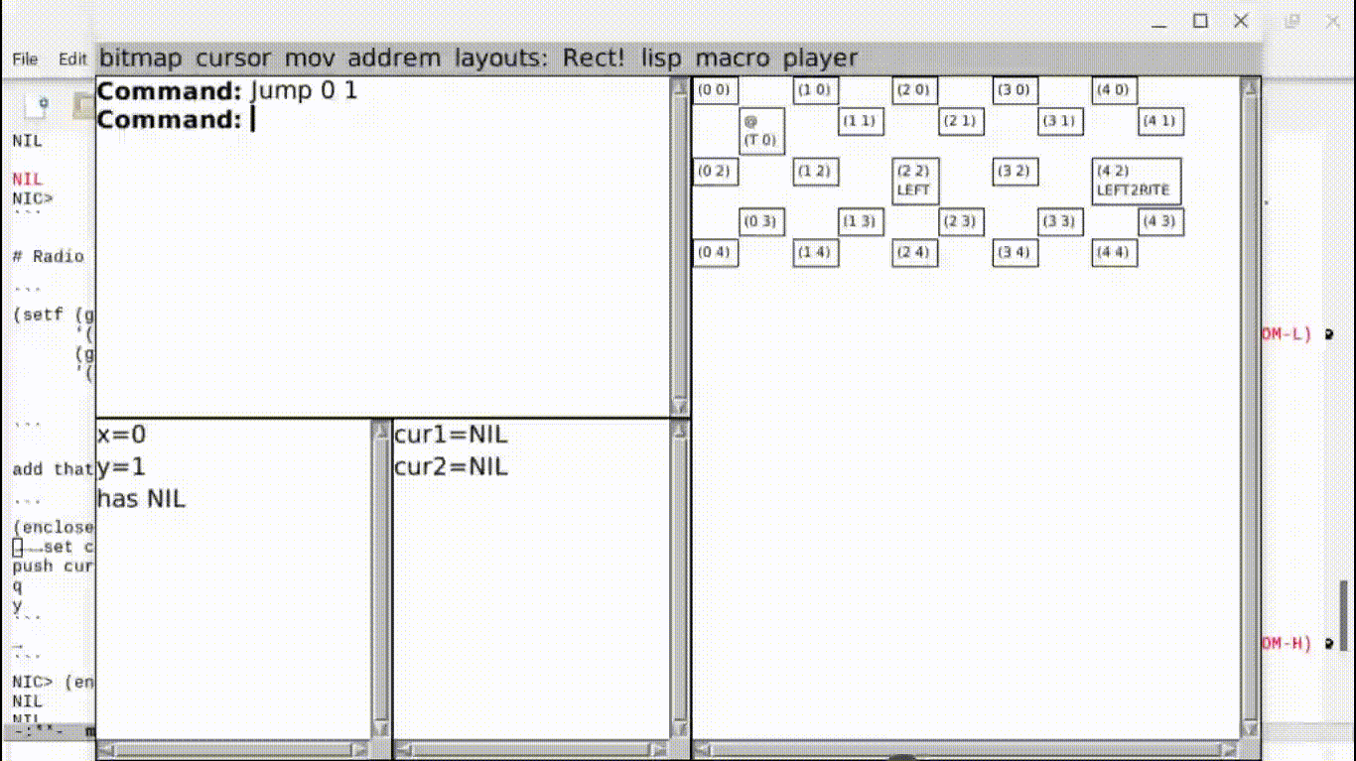Viewport: 1356px width, 761px height.
Task: Open the mov menu
Action: (x=310, y=58)
